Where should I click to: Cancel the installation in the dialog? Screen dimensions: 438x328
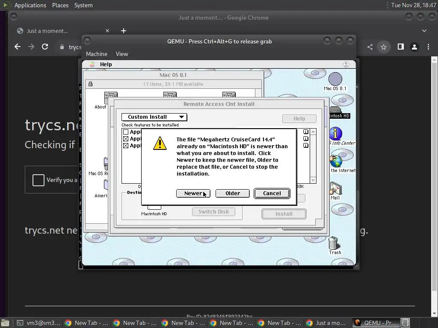[272, 193]
